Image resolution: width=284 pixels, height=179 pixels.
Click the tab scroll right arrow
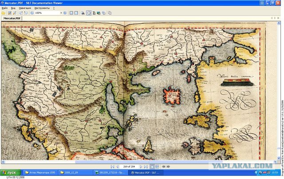coord(275,18)
